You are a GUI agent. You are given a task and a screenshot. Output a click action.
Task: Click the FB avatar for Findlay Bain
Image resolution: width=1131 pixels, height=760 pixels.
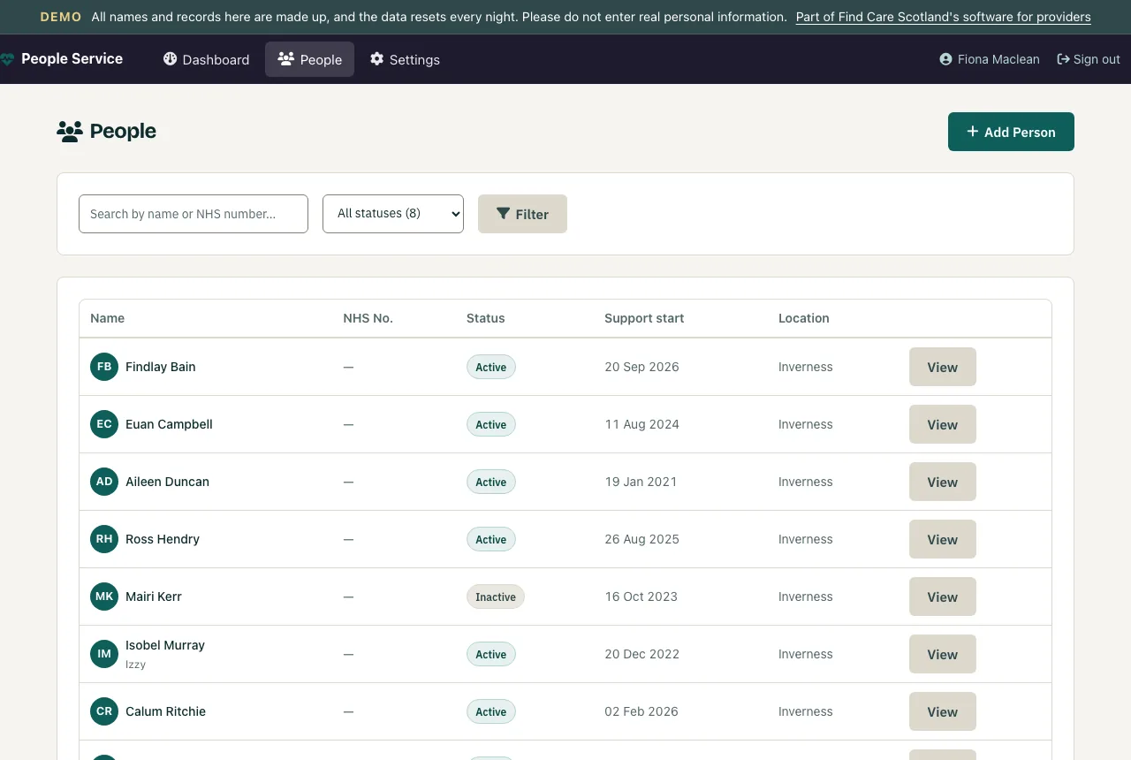pos(104,367)
